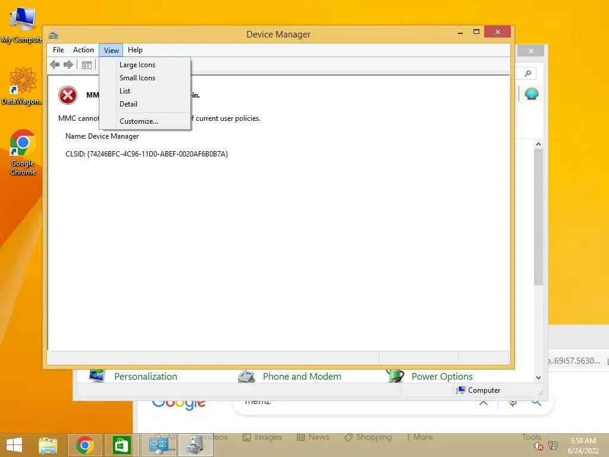This screenshot has height=457, width=609.
Task: Click Control Panel scrollbar up arrow
Action: [x=538, y=144]
